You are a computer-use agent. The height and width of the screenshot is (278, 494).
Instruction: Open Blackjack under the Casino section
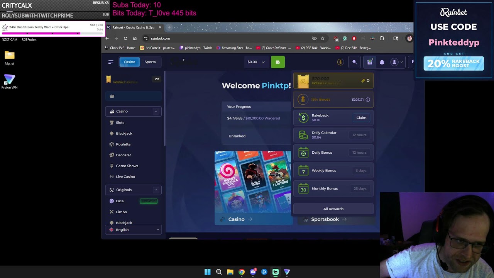point(124,133)
